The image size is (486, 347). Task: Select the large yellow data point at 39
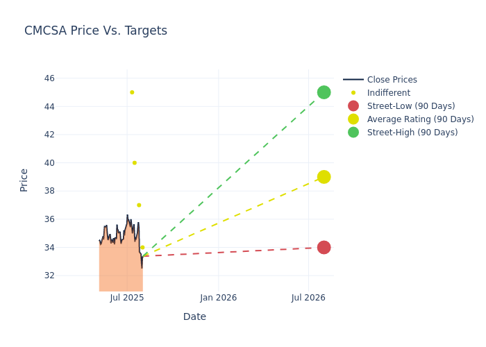point(324,177)
